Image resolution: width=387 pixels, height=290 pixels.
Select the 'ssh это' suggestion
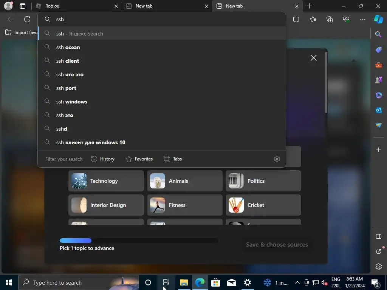click(162, 115)
